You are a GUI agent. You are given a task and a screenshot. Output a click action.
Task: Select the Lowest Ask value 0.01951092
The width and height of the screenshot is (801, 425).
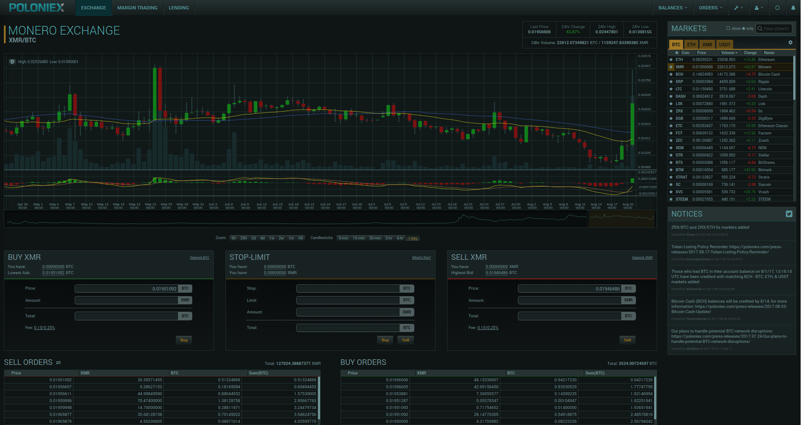[x=53, y=273]
